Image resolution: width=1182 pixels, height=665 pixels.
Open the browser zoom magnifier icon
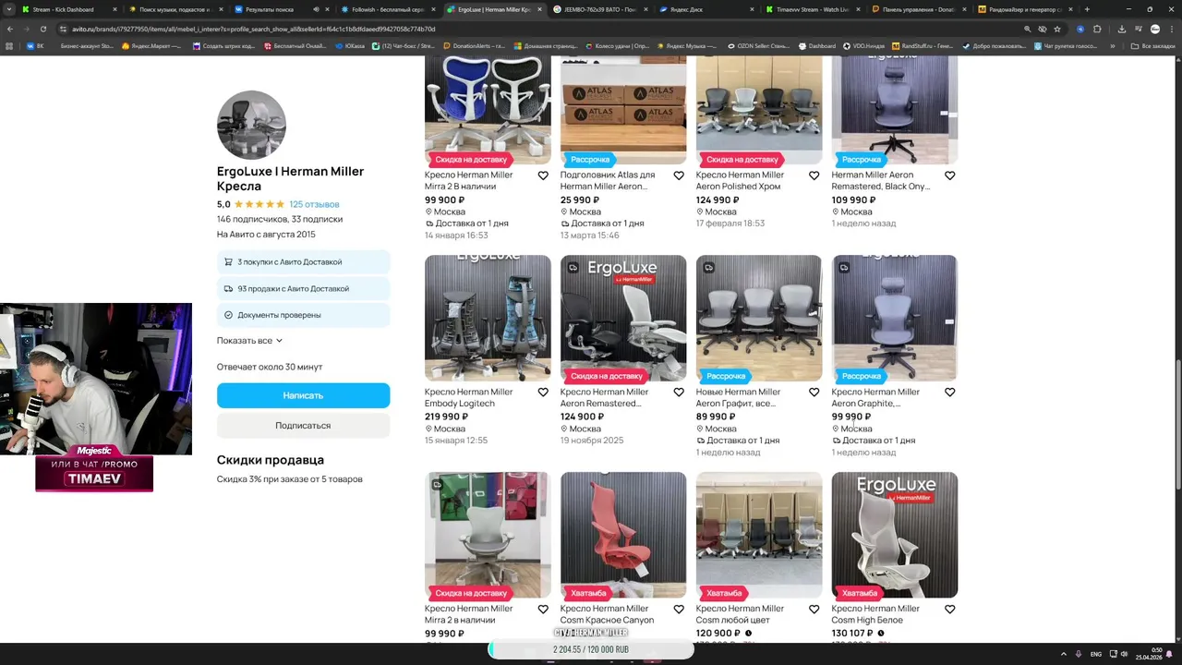pos(1028,29)
